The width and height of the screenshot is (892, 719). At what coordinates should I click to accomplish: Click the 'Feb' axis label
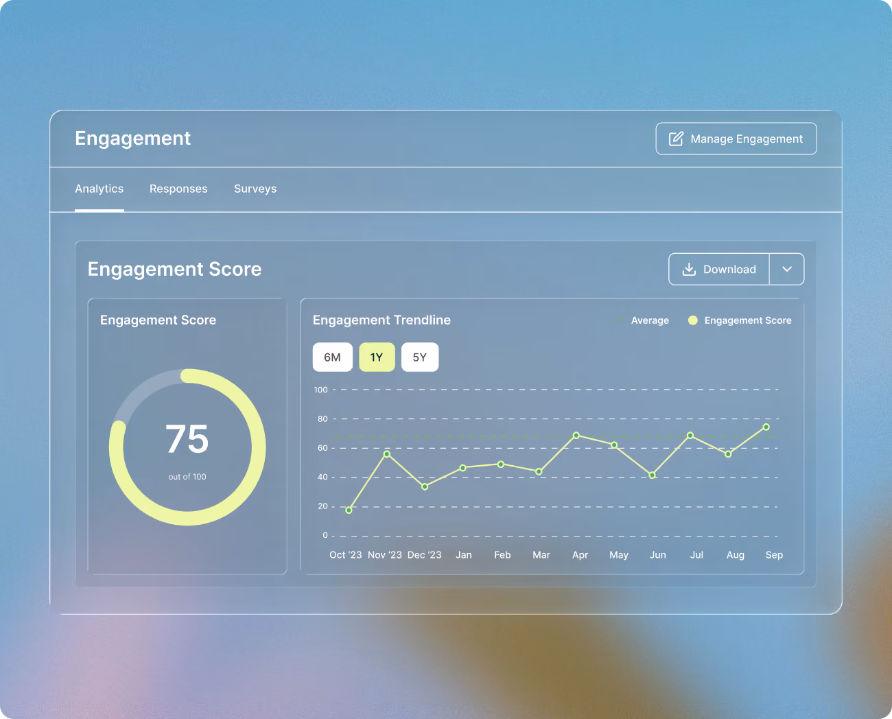point(502,555)
